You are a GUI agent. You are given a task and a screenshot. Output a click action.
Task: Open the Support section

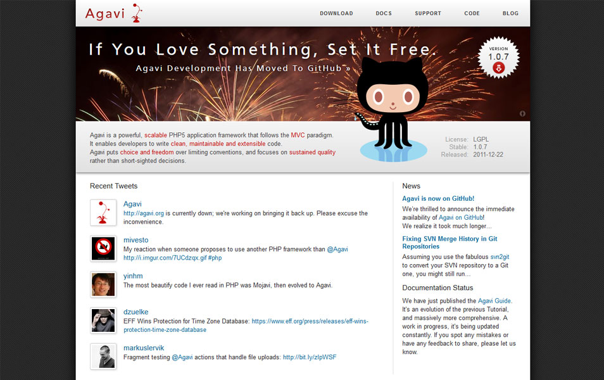pos(428,13)
